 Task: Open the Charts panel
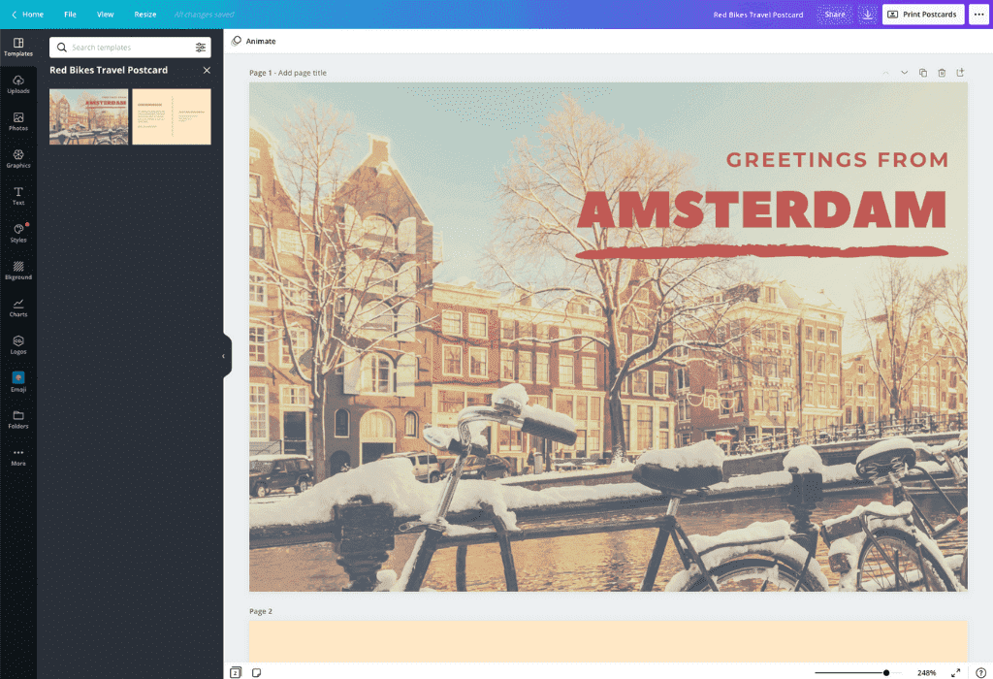click(x=18, y=306)
